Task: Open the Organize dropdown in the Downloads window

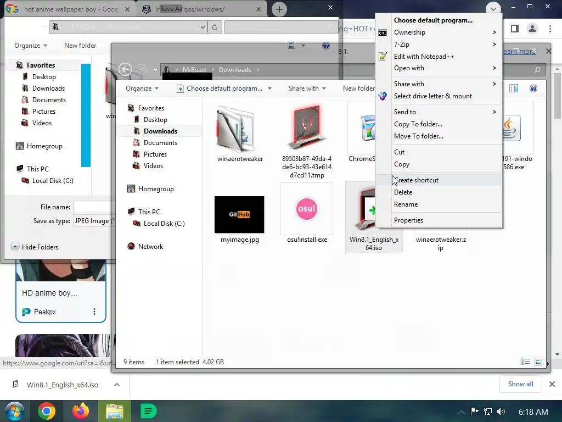Action: pos(142,88)
